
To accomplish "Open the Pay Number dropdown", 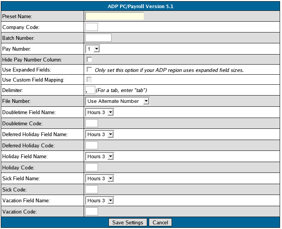I will 93,49.
